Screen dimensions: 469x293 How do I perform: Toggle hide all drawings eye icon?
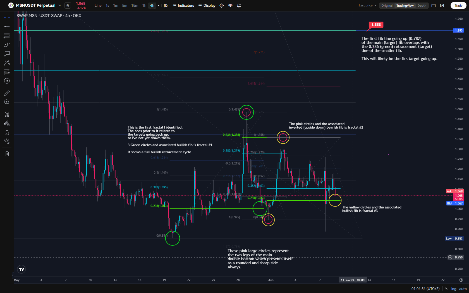[x=7, y=141]
